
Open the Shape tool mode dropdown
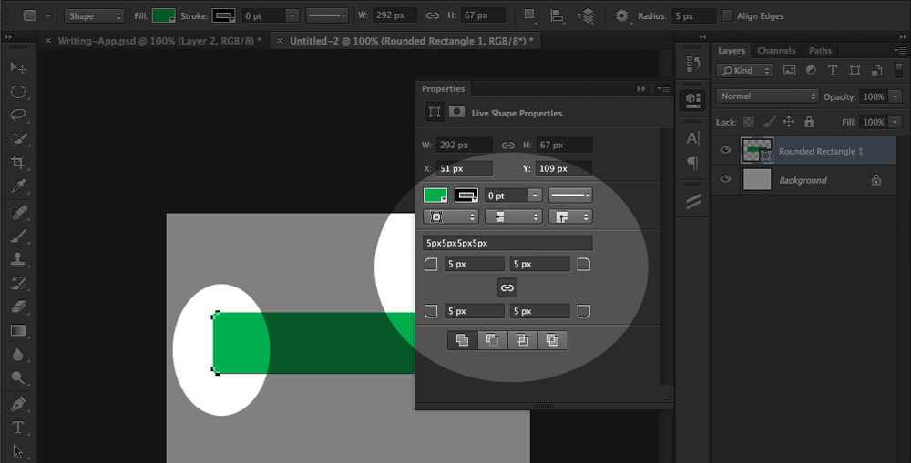click(x=94, y=15)
